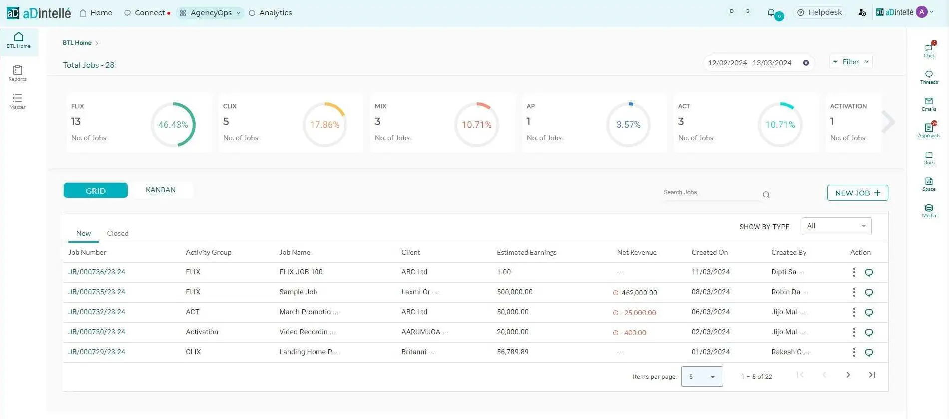Switch to GRID view
949x419 pixels.
pyautogui.click(x=95, y=190)
